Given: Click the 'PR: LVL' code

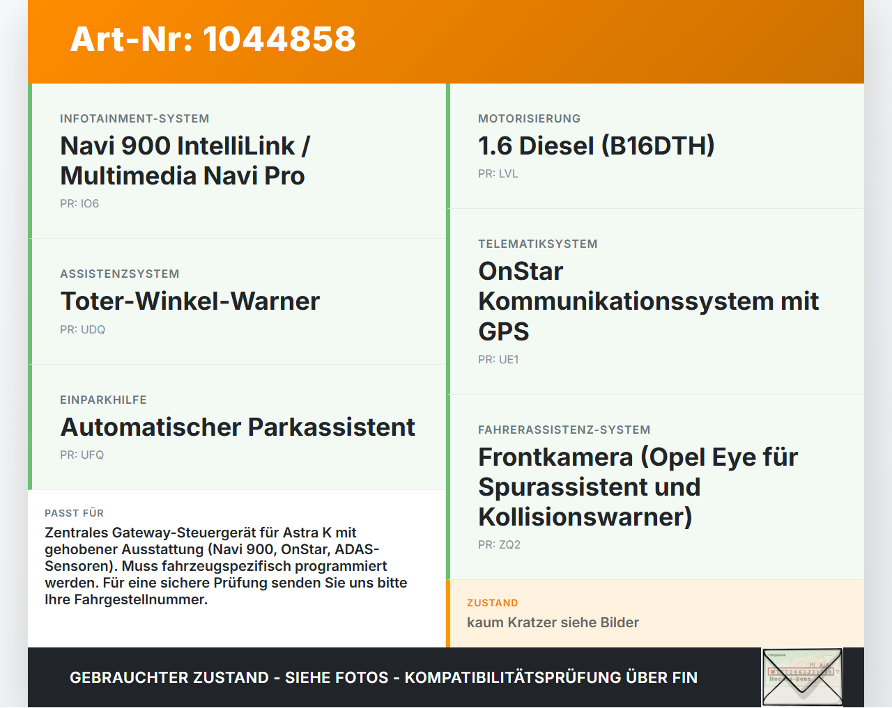Looking at the screenshot, I should 498,174.
